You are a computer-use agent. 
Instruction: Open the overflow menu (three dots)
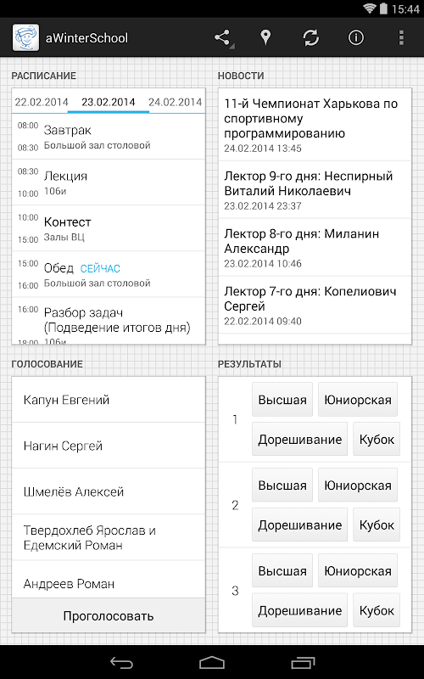(401, 38)
